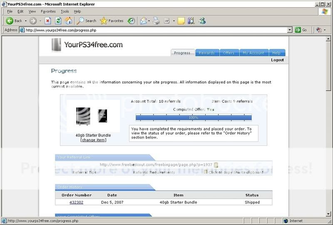Open the Favorites menu in the menu bar

pos(48,12)
